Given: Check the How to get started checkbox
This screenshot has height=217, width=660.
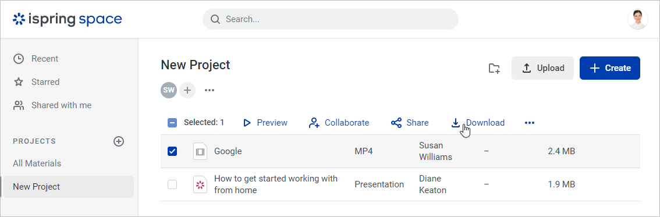Looking at the screenshot, I should (172, 184).
